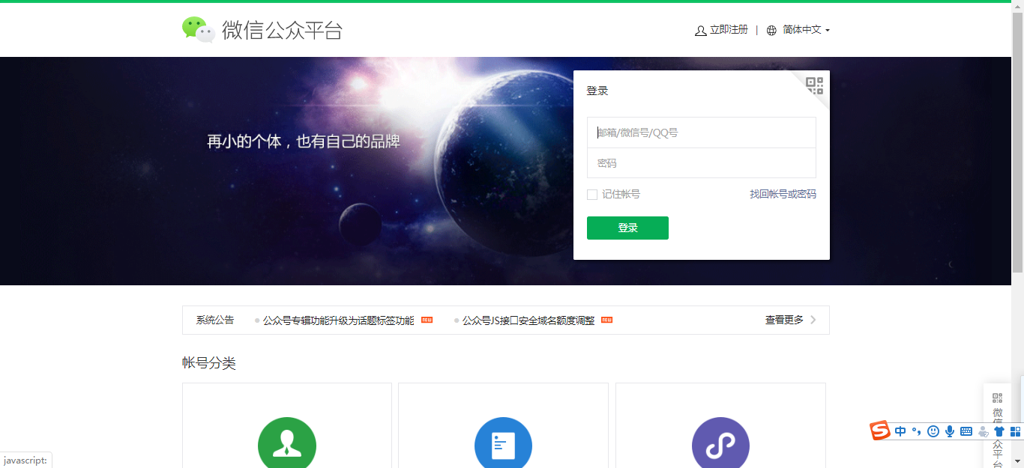Toggle Sogou 中 Chinese/English mode
The width and height of the screenshot is (1024, 468).
pos(900,431)
